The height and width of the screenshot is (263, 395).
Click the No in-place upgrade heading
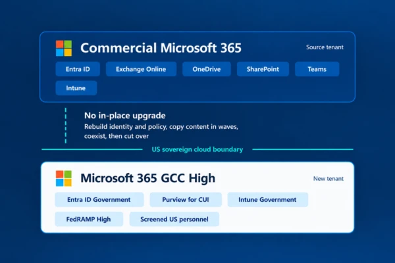[125, 116]
